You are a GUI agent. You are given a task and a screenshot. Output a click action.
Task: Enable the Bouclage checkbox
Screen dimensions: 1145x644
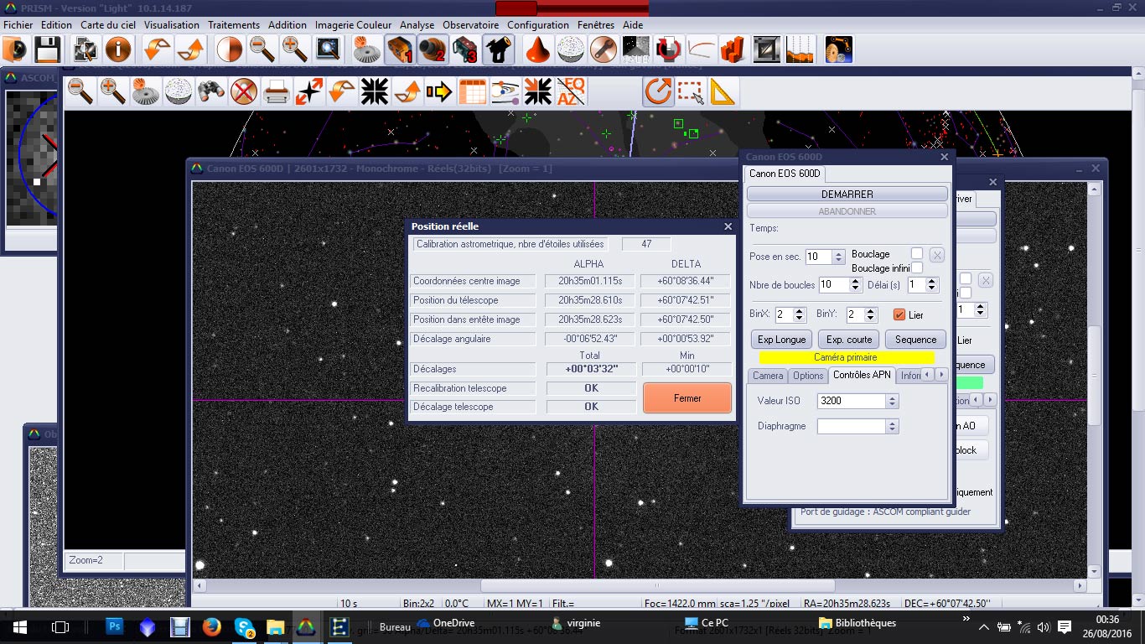tap(917, 253)
